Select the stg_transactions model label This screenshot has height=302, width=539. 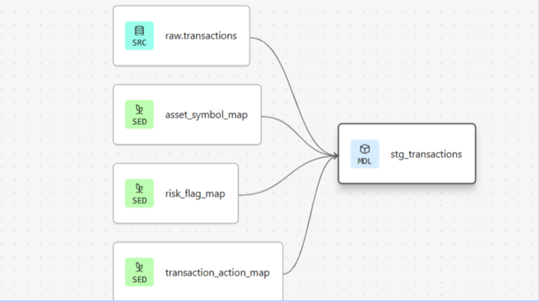pyautogui.click(x=426, y=154)
